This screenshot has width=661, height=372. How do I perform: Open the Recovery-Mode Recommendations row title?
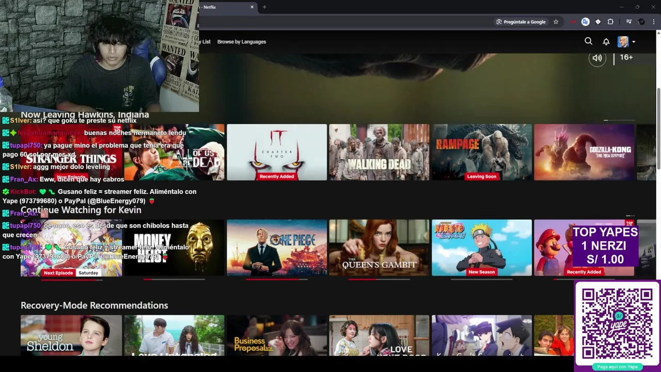94,305
